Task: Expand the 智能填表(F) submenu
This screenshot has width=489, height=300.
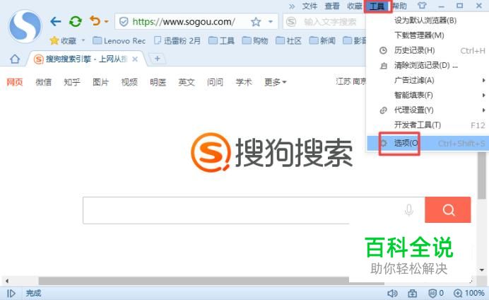Action: (428, 96)
